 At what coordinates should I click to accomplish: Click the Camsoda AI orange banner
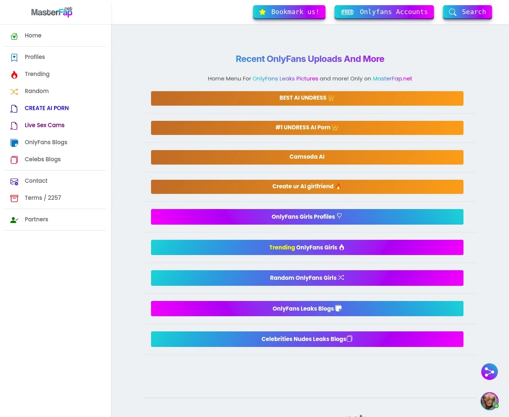[307, 157]
